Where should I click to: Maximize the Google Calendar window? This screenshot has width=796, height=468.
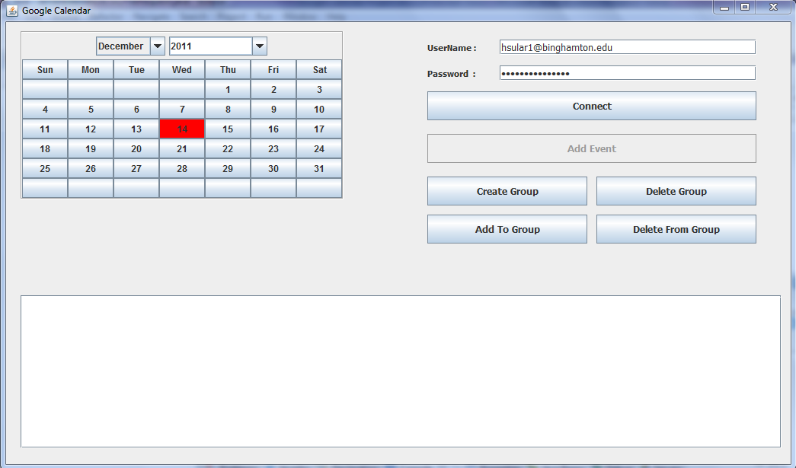pos(745,7)
